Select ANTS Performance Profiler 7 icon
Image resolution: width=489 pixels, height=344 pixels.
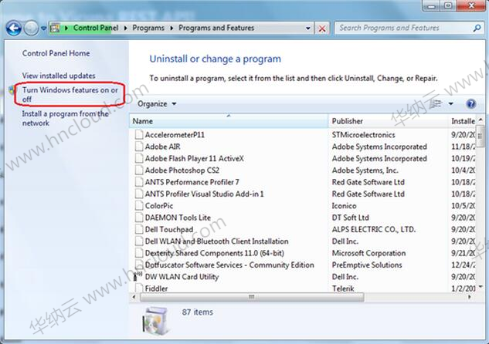click(139, 182)
